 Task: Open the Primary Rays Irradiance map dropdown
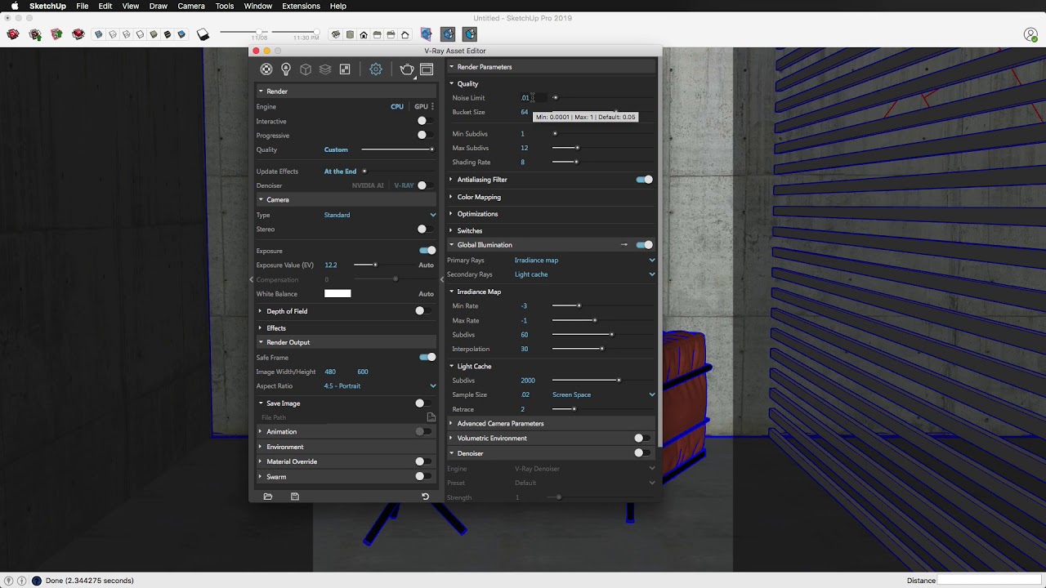click(584, 261)
